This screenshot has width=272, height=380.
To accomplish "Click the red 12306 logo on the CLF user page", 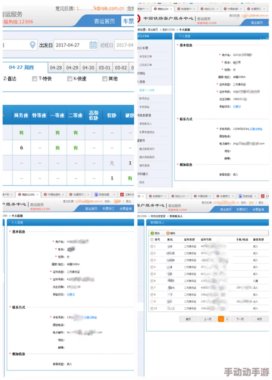I will [x=139, y=19].
